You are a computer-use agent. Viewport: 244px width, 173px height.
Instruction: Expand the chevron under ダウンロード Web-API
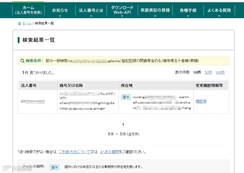[122, 16]
